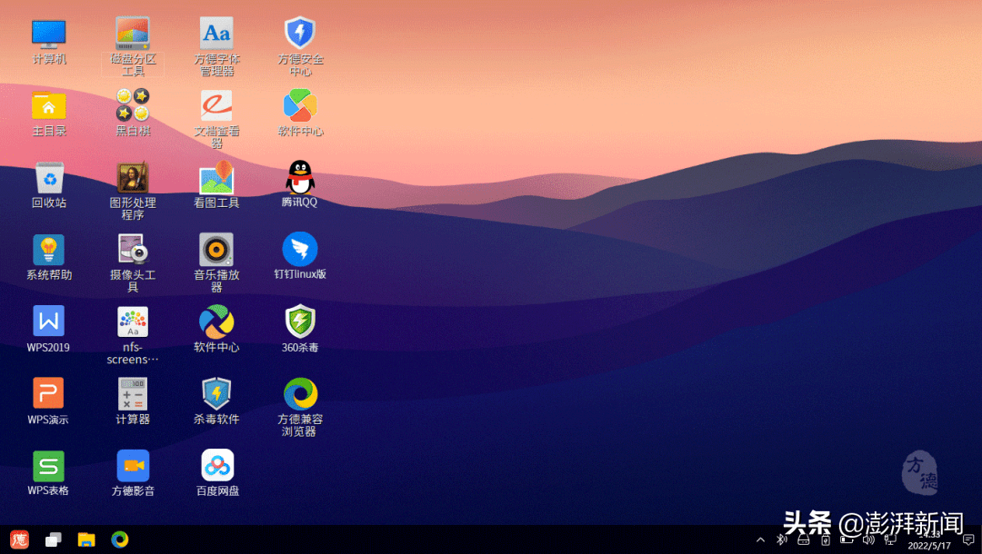Open the 回收站 recycle bin
The image size is (982, 554).
(49, 178)
